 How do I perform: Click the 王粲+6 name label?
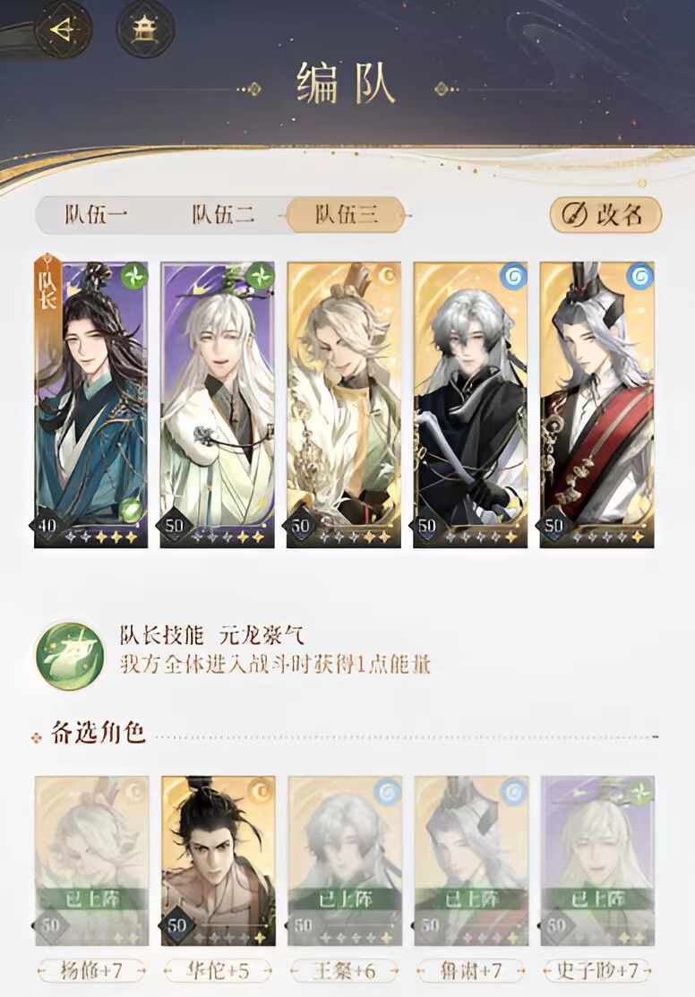[x=345, y=971]
